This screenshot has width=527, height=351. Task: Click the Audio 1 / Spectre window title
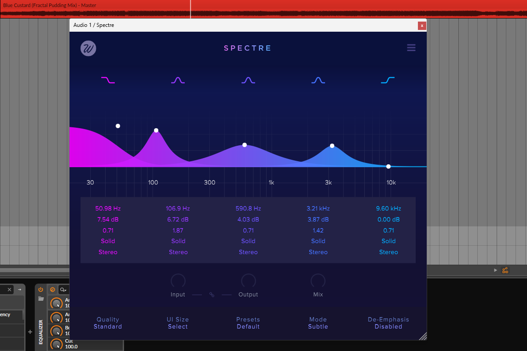point(94,25)
